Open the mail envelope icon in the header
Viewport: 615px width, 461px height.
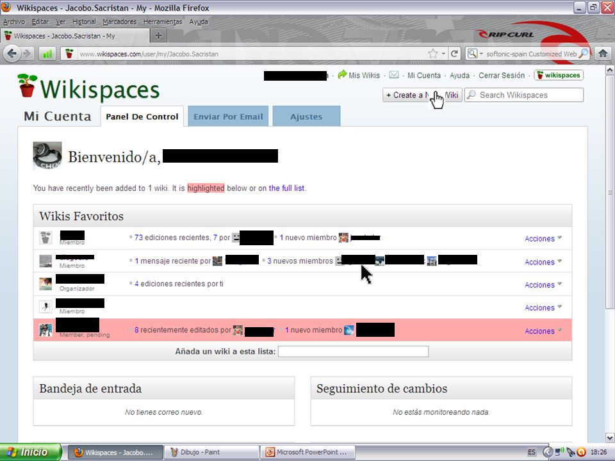coord(394,75)
